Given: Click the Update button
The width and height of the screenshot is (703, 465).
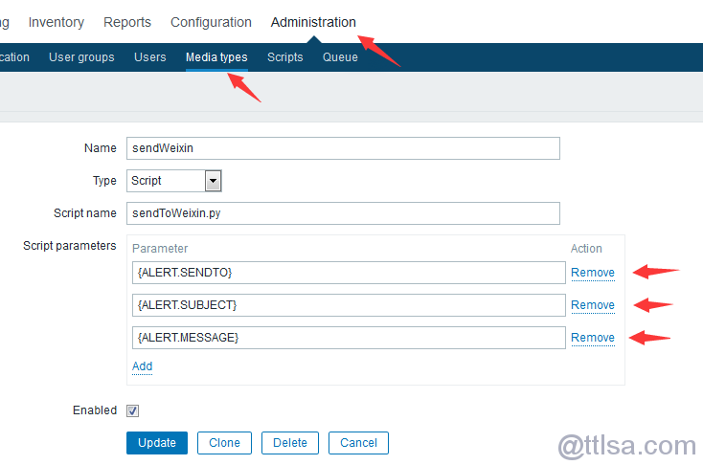Looking at the screenshot, I should point(157,443).
